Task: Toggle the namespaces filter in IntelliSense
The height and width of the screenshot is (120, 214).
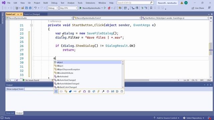Action: tap(61, 91)
